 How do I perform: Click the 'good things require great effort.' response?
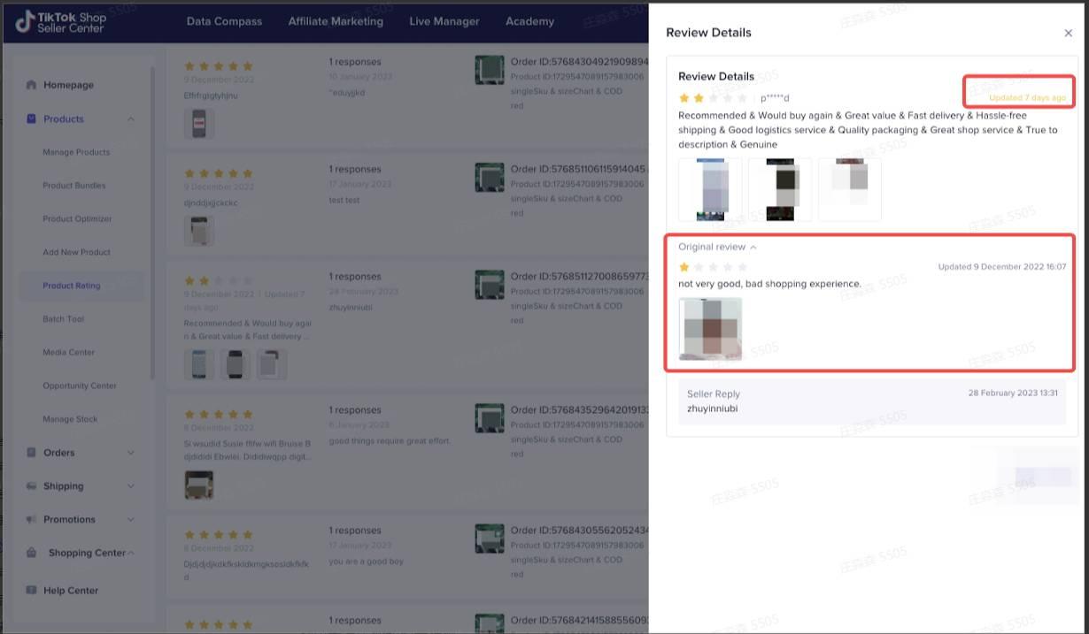[390, 440]
